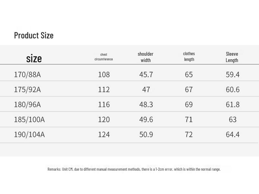The image size is (259, 194).
Task: Select the 175/92A size row label
Action: tap(27, 89)
